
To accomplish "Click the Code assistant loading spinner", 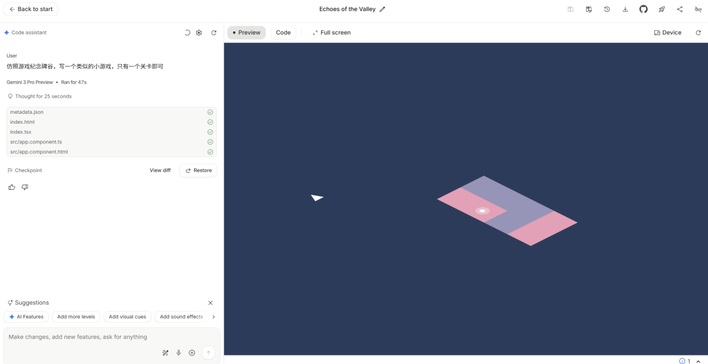I will click(187, 33).
